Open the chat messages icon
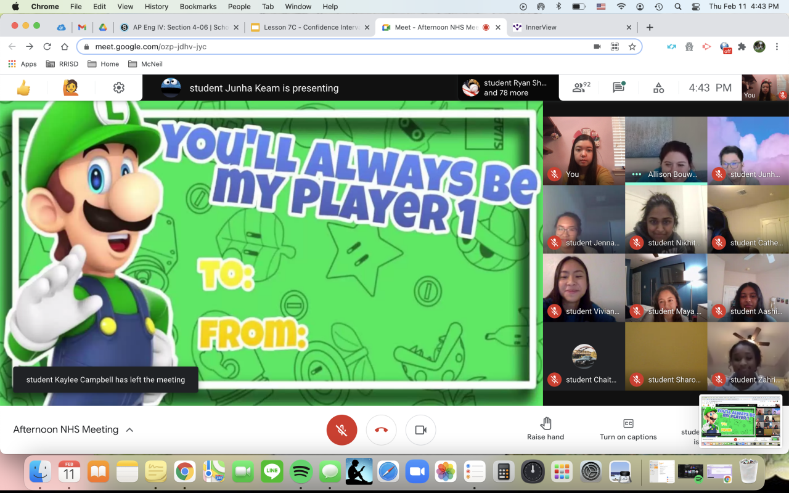Image resolution: width=789 pixels, height=493 pixels. (619, 88)
